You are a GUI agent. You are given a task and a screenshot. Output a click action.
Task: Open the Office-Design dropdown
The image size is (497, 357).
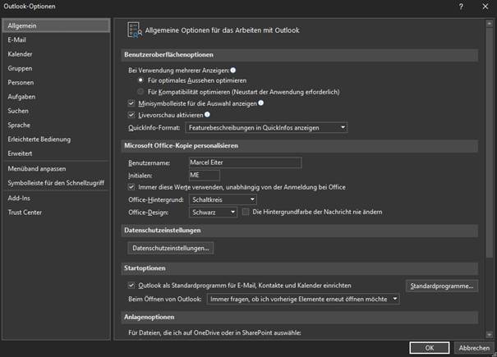point(213,213)
